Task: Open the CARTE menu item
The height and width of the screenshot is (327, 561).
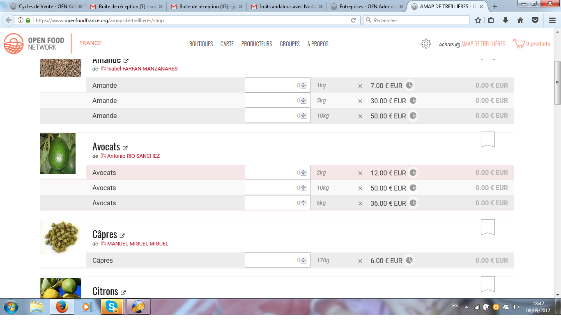Action: (x=227, y=44)
